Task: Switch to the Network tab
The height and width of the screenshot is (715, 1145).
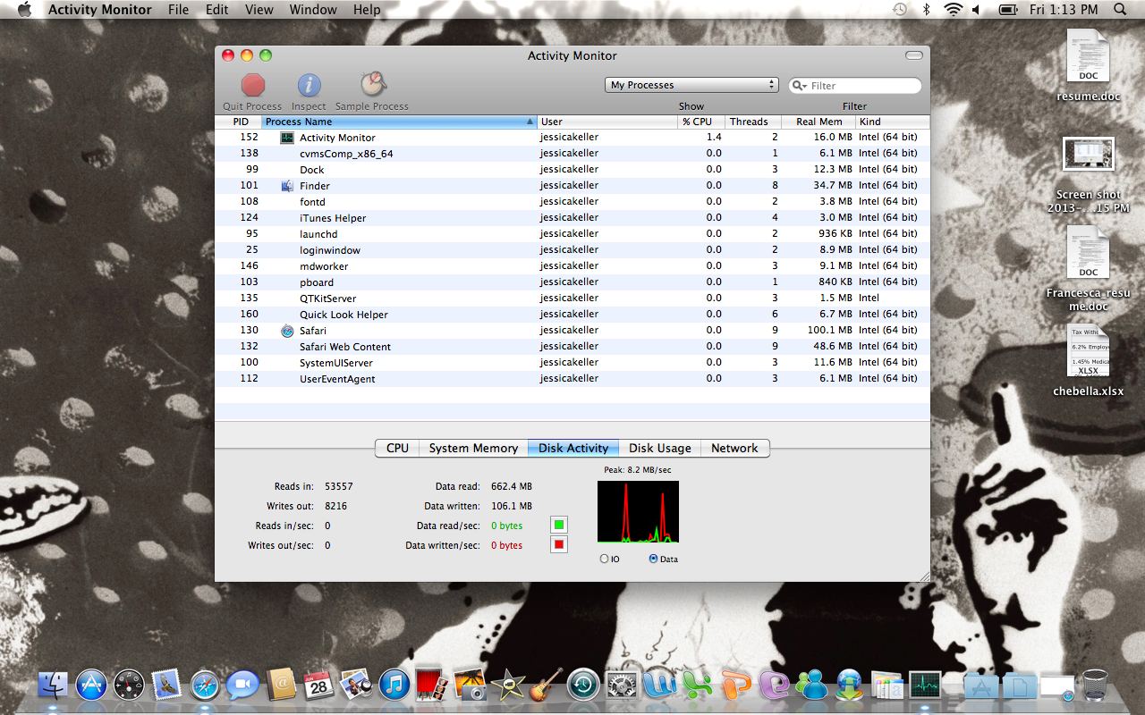Action: (734, 449)
